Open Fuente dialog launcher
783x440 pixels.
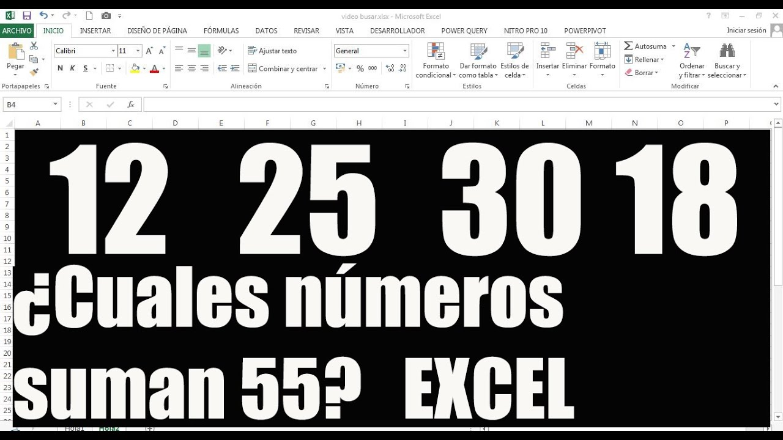point(165,86)
